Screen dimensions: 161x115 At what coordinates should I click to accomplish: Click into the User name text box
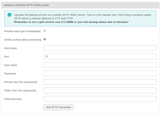point(100,65)
